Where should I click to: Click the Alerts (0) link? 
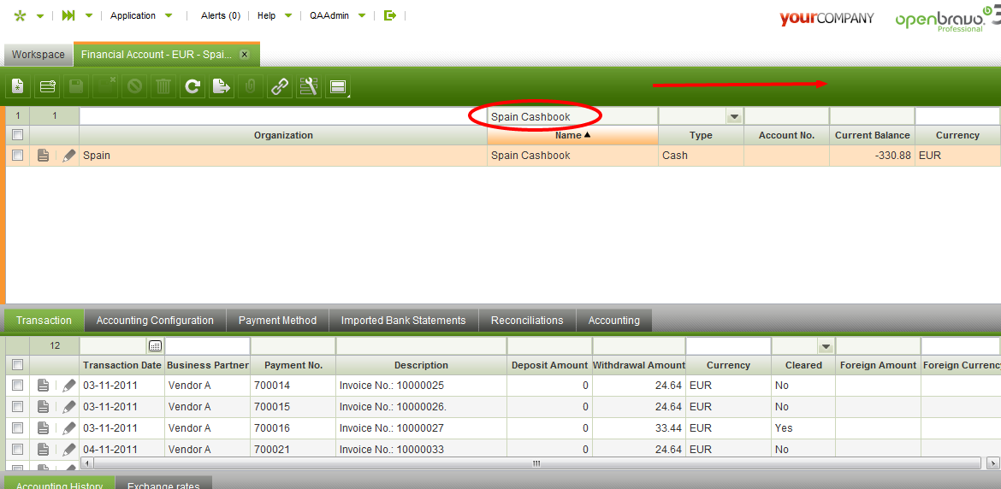click(221, 16)
